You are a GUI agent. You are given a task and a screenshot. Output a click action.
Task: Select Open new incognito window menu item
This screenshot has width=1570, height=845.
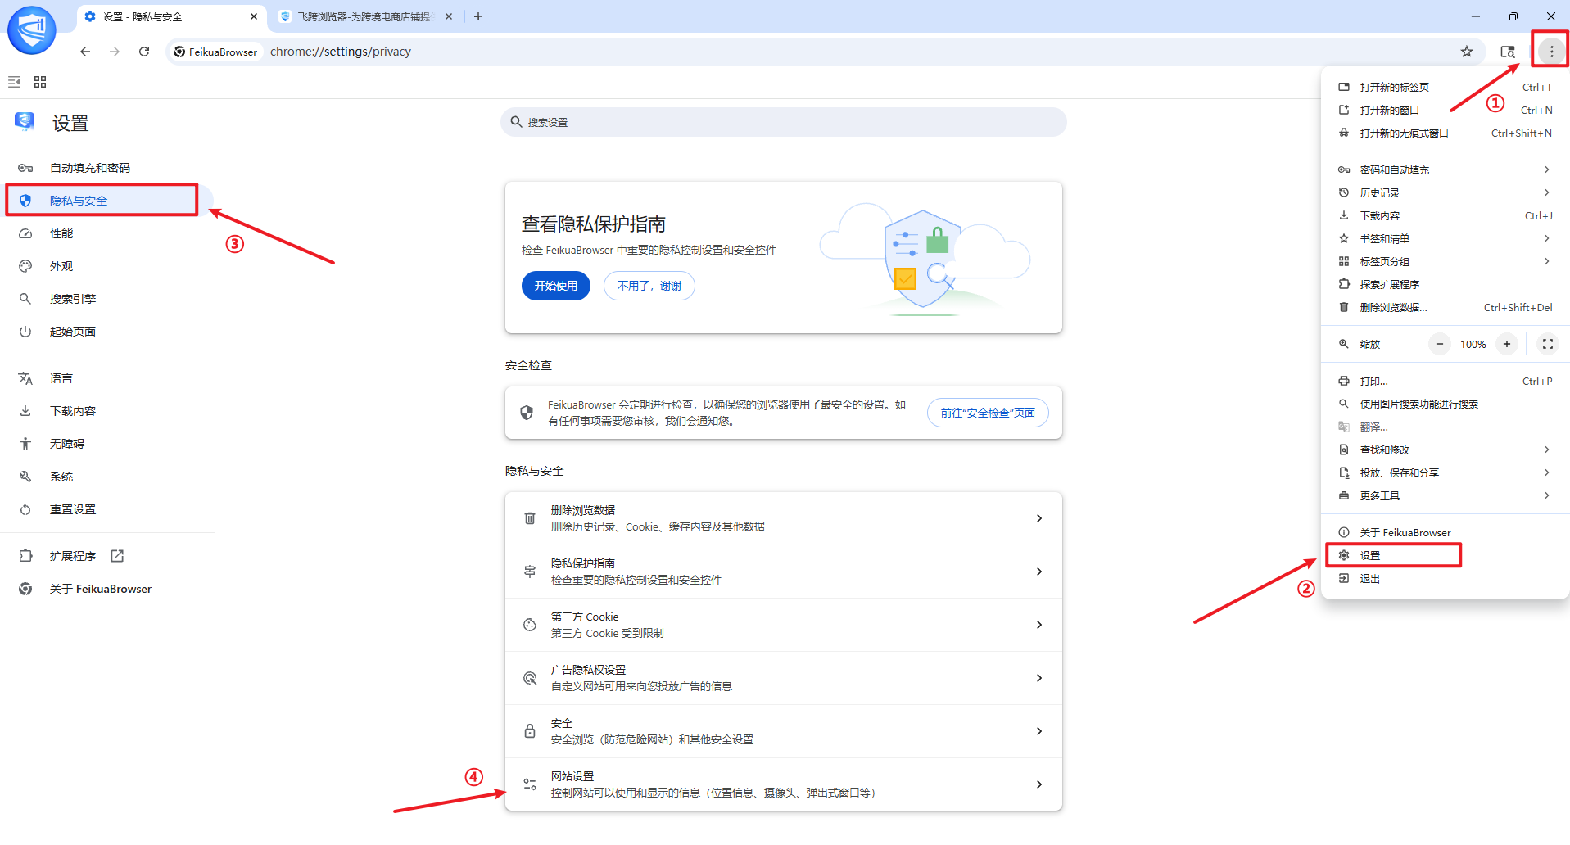1404,133
